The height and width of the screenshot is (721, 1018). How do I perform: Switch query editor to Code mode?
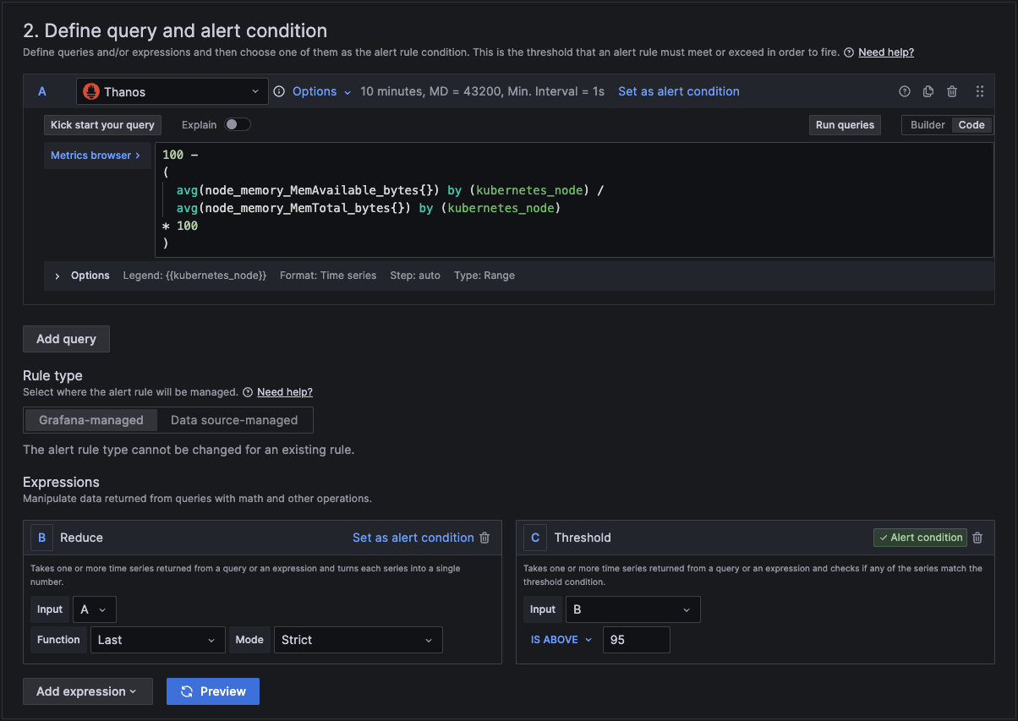tap(971, 125)
